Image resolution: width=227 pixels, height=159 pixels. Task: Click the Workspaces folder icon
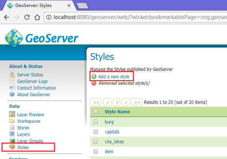coord(12,121)
